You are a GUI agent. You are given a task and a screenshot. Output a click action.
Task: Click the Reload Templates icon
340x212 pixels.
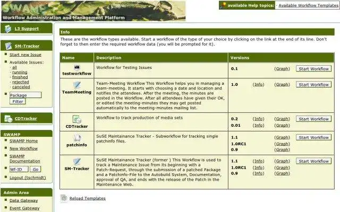coord(64,198)
